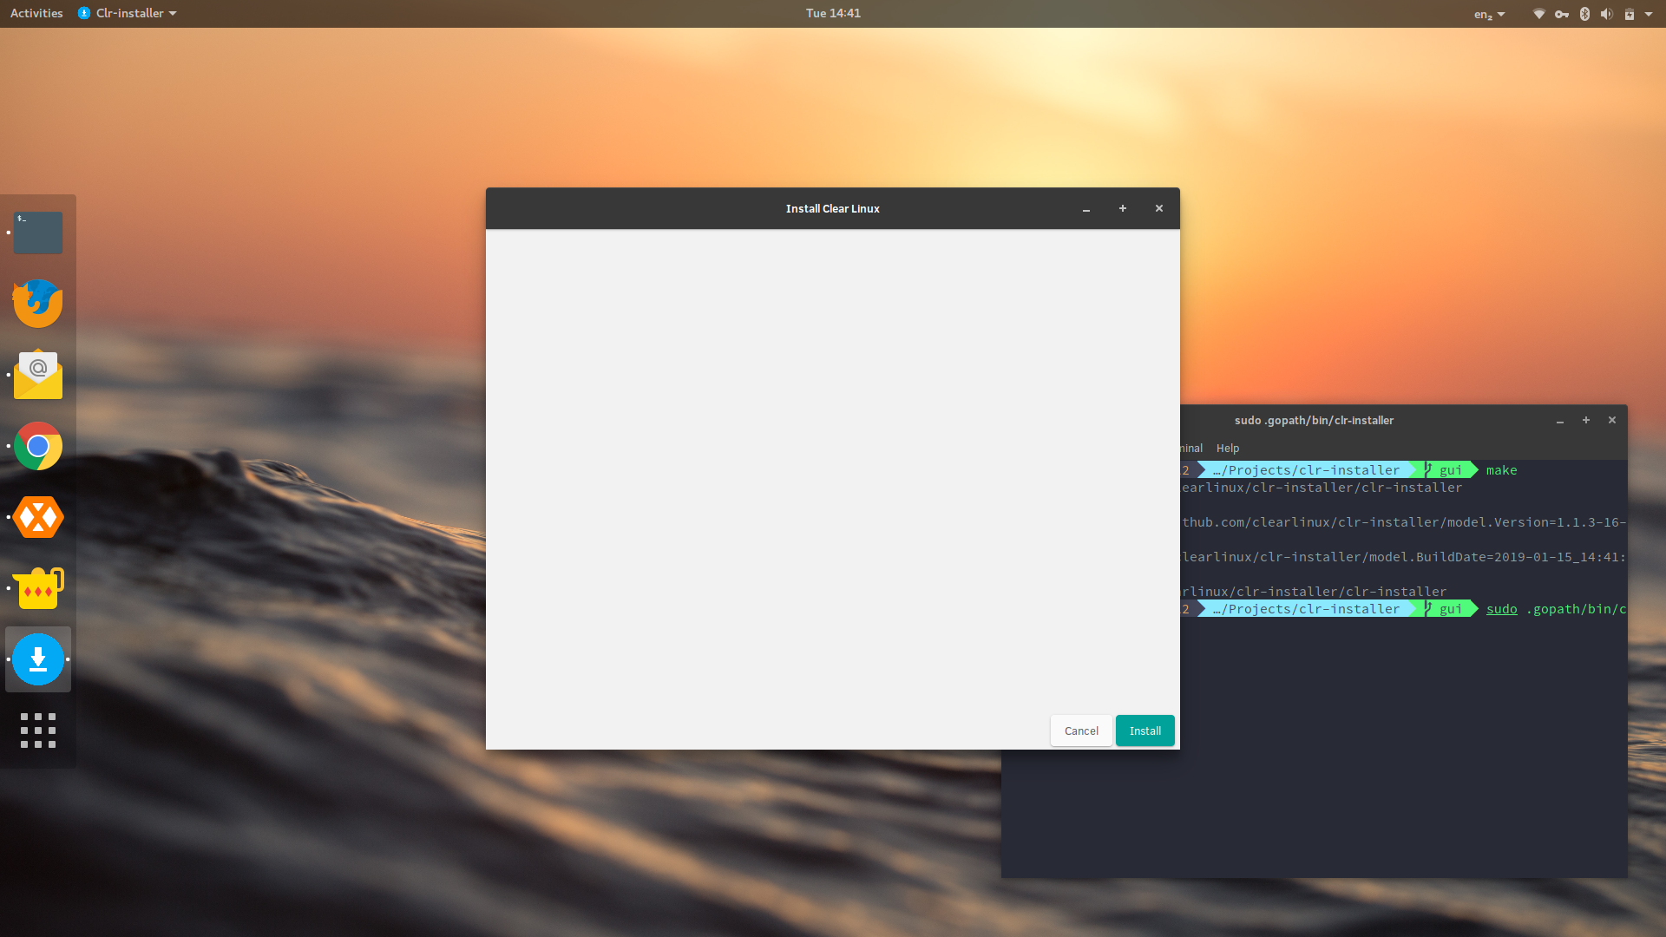Click the battery status icon
1666x937 pixels.
coord(1630,14)
